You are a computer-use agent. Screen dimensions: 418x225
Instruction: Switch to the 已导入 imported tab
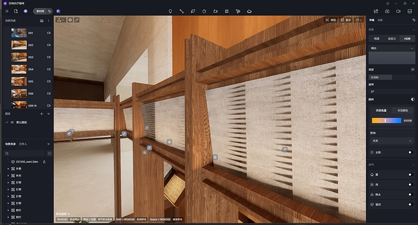coord(23,144)
